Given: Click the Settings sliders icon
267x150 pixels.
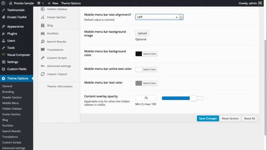Looking at the screenshot, I should 3,62.
